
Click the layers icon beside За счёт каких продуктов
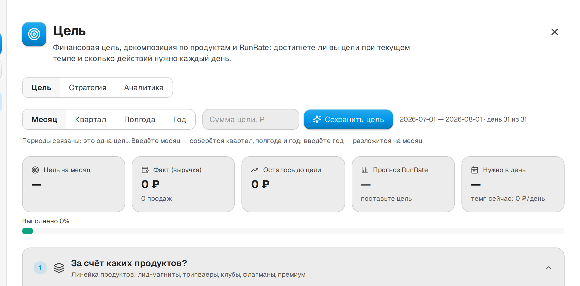59,268
